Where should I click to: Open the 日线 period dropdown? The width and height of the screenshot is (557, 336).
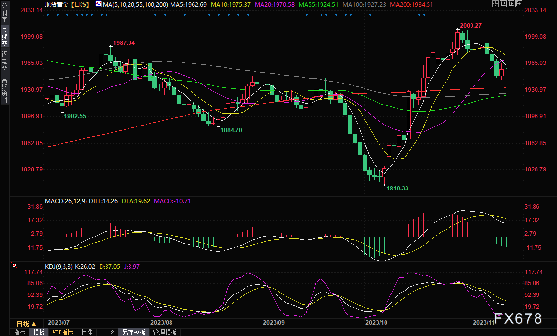(26, 324)
